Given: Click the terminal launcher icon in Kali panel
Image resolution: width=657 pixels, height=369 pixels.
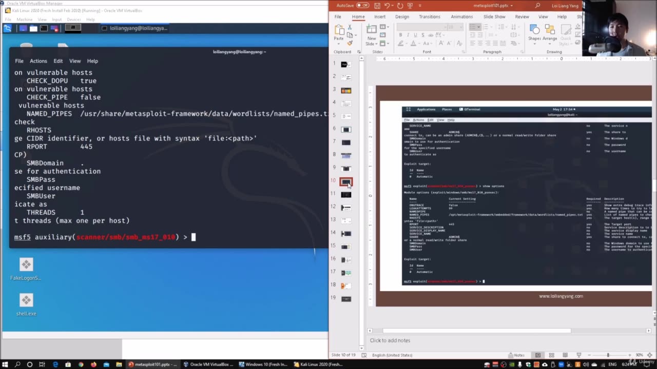Looking at the screenshot, I should click(x=44, y=28).
